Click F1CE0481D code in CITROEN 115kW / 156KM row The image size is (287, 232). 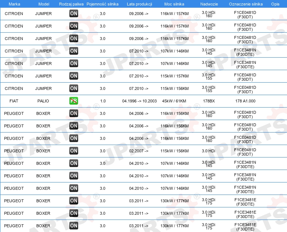(245, 89)
